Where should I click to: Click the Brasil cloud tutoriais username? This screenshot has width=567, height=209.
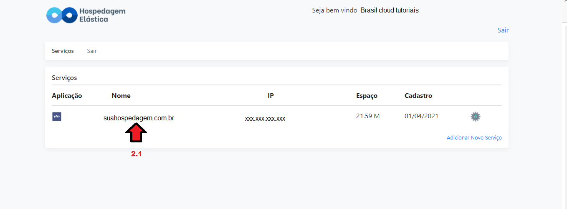[x=390, y=10]
